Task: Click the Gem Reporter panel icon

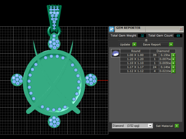Action: 112,29
